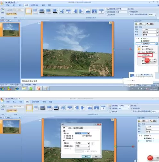Image resolution: width=159 pixels, height=162 pixels.
Task: Select the slide thumbnail in upper slides panel
Action: [11, 30]
